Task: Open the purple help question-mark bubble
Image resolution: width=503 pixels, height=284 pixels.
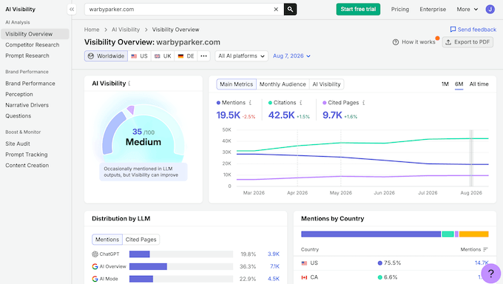Action: 491,274
